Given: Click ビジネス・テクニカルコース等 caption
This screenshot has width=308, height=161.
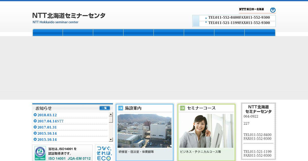Looking at the screenshot, I should pos(200,152).
